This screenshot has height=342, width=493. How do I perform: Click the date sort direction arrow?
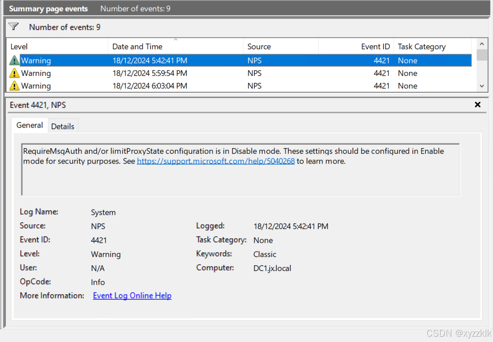176,39
